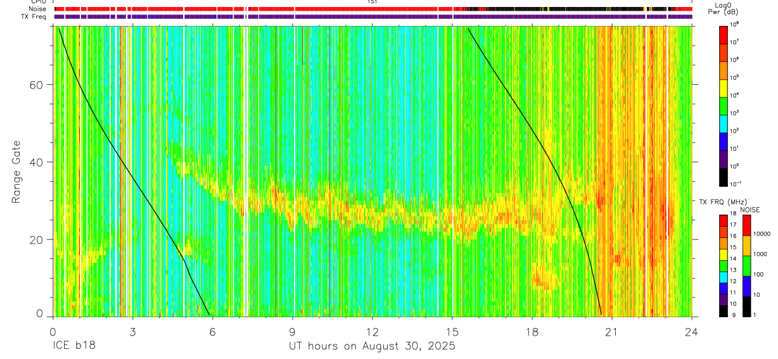Screen dimensions: 778x359
Task: Choose the blue segment of NOISE colorbar
Action: point(746,286)
